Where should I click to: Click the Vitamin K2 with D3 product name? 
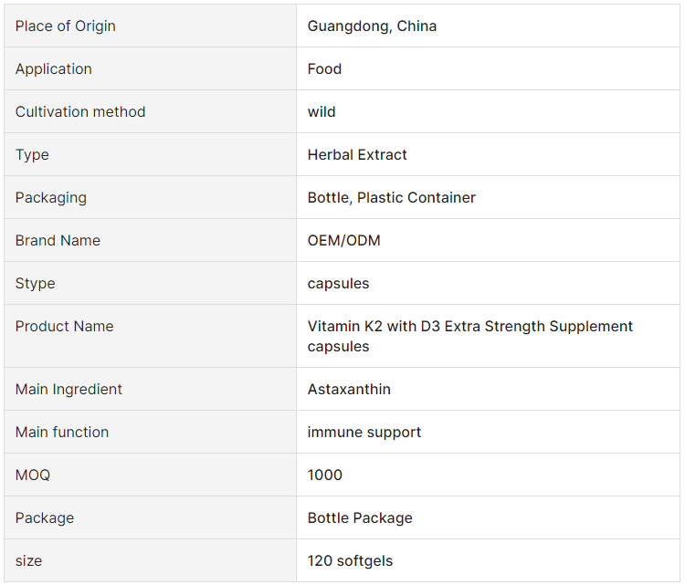point(470,336)
